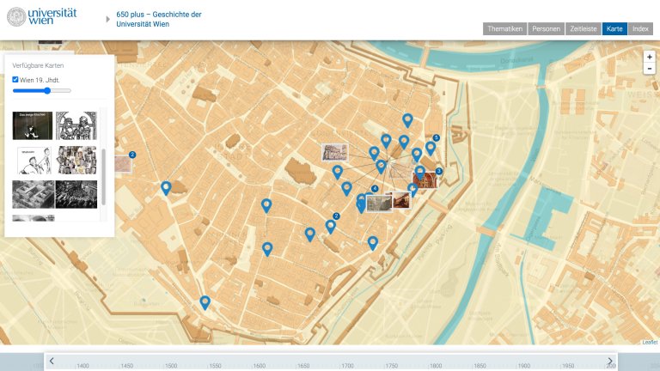This screenshot has width=660, height=371.
Task: Switch to the Personen tab
Action: (546, 28)
